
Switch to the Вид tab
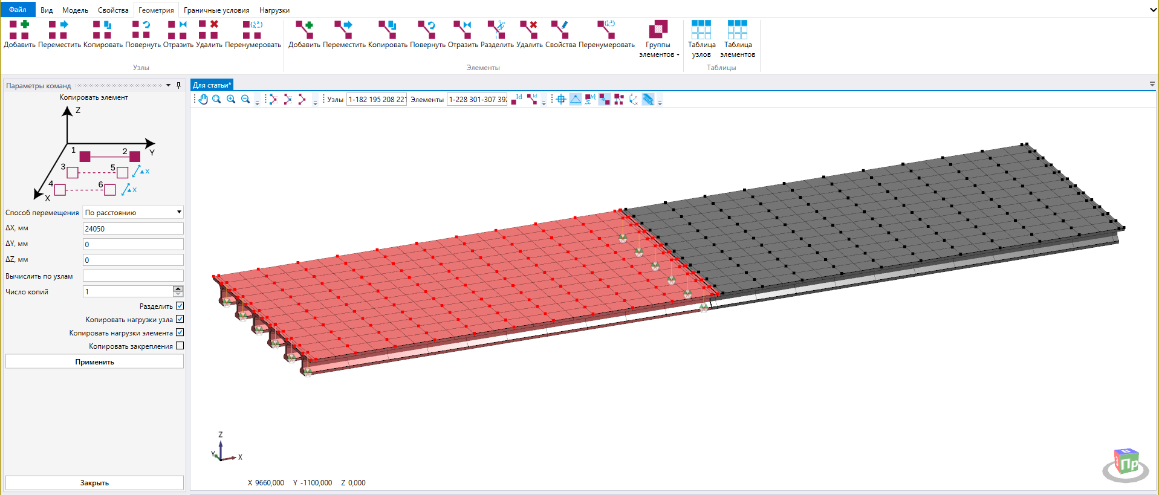coord(47,10)
